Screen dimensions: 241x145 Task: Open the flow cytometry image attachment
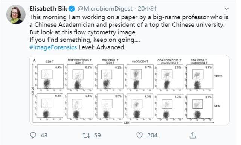coord(130,90)
